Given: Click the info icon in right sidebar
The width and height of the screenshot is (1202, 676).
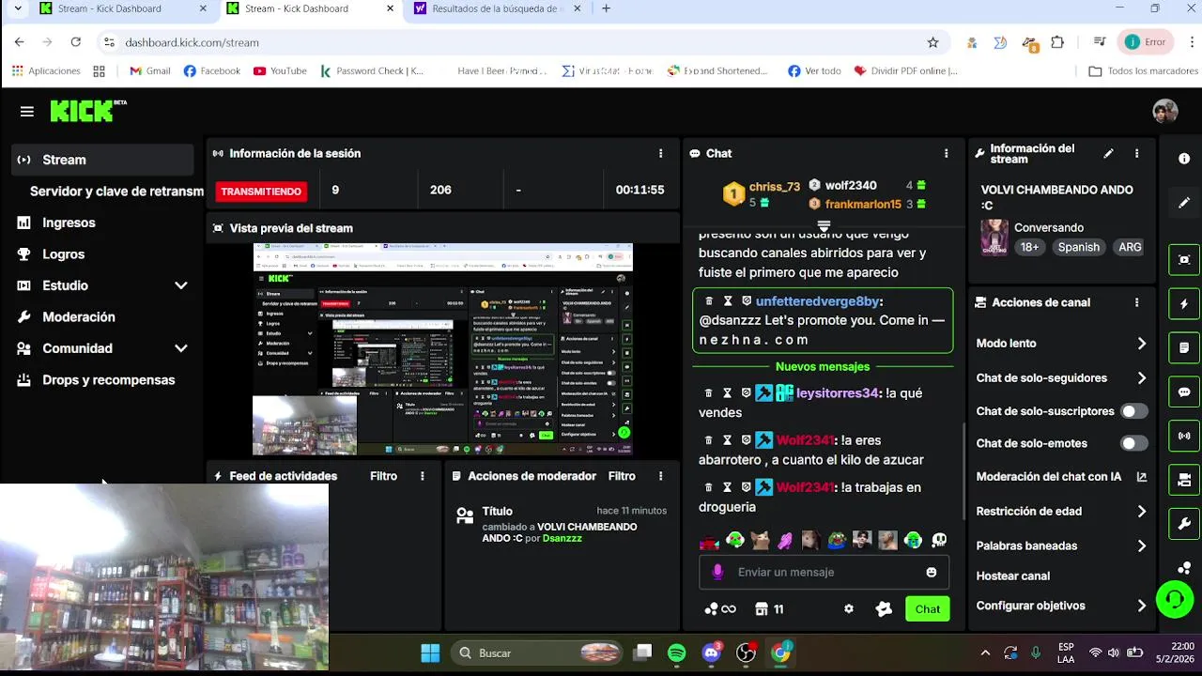Looking at the screenshot, I should pyautogui.click(x=1184, y=159).
